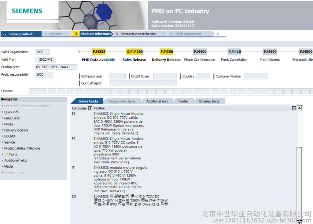Click the P.M300 Delivery Release milestone
The height and width of the screenshot is (224, 313).
(x=166, y=52)
